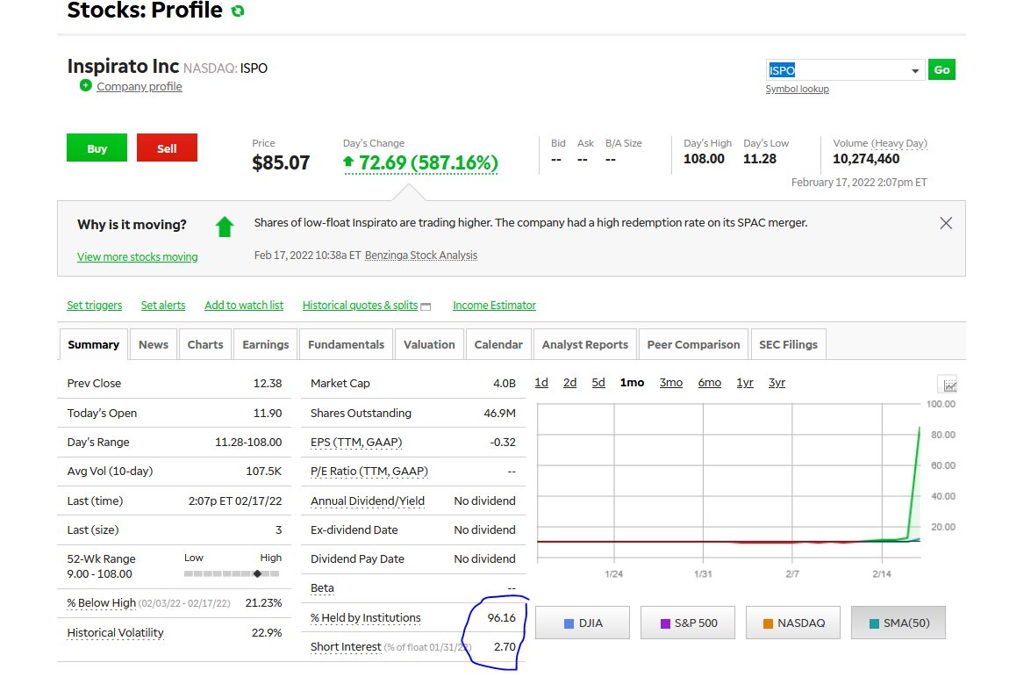This screenshot has width=1031, height=677.
Task: Open the Peer Comparison tab
Action: tap(694, 345)
